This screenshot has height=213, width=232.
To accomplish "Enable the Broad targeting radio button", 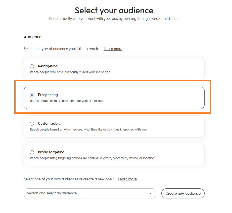I will (x=32, y=152).
